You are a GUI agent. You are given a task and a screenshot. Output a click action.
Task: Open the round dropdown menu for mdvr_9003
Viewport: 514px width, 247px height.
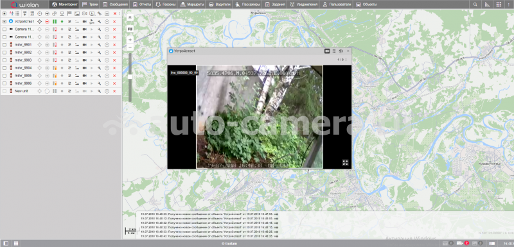tap(107, 60)
